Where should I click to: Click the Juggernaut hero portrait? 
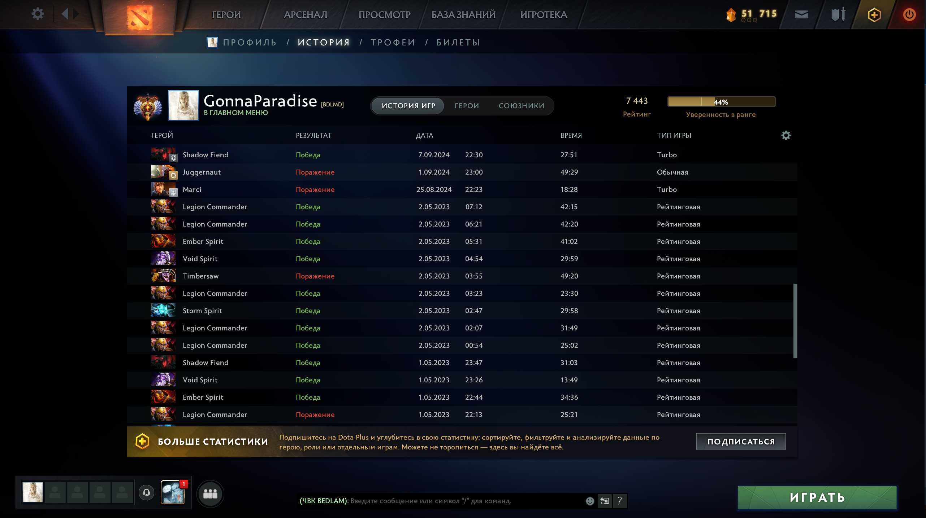click(x=163, y=172)
